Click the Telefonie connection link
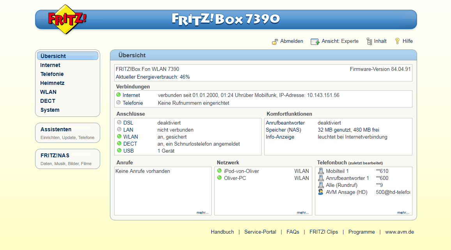Viewport: 451px width, 250px height. [133, 103]
